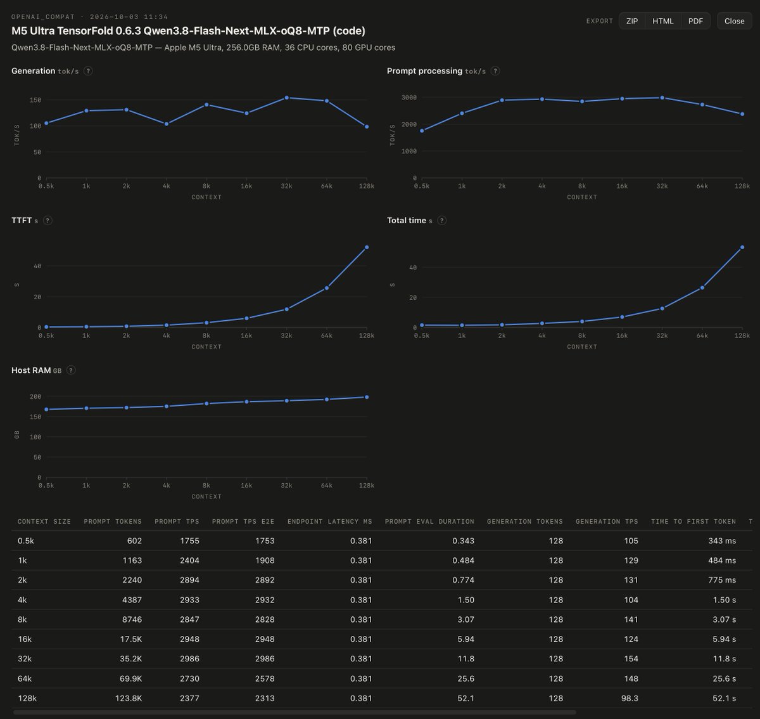The width and height of the screenshot is (760, 719).
Task: Click prompt tokens value 602
Action: click(x=134, y=541)
